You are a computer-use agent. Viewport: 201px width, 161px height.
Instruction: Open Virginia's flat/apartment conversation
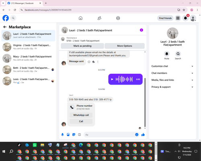28,47
